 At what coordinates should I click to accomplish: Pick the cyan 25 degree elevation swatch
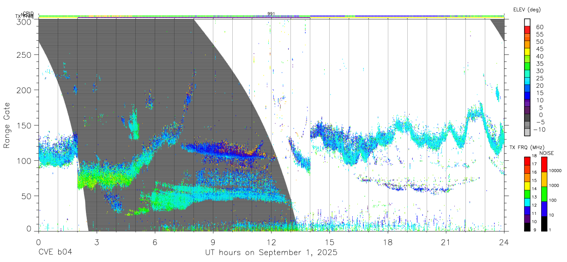pos(528,81)
